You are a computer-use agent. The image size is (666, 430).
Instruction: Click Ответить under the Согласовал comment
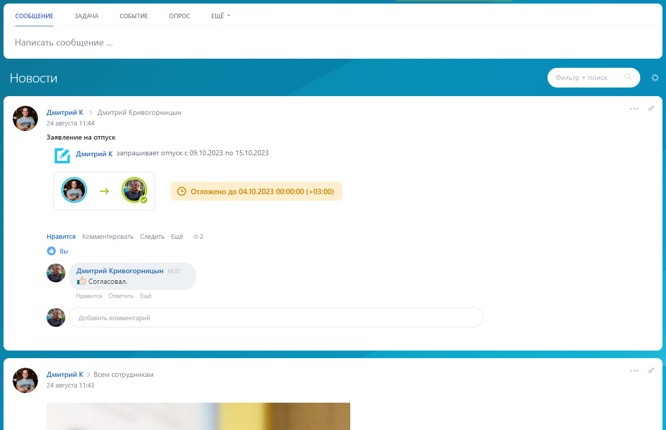121,296
